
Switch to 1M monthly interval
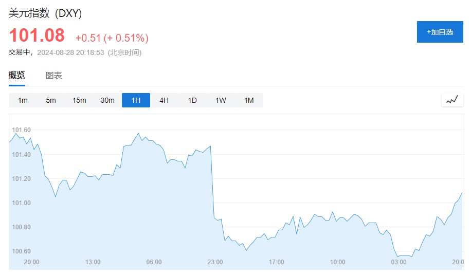click(x=249, y=100)
